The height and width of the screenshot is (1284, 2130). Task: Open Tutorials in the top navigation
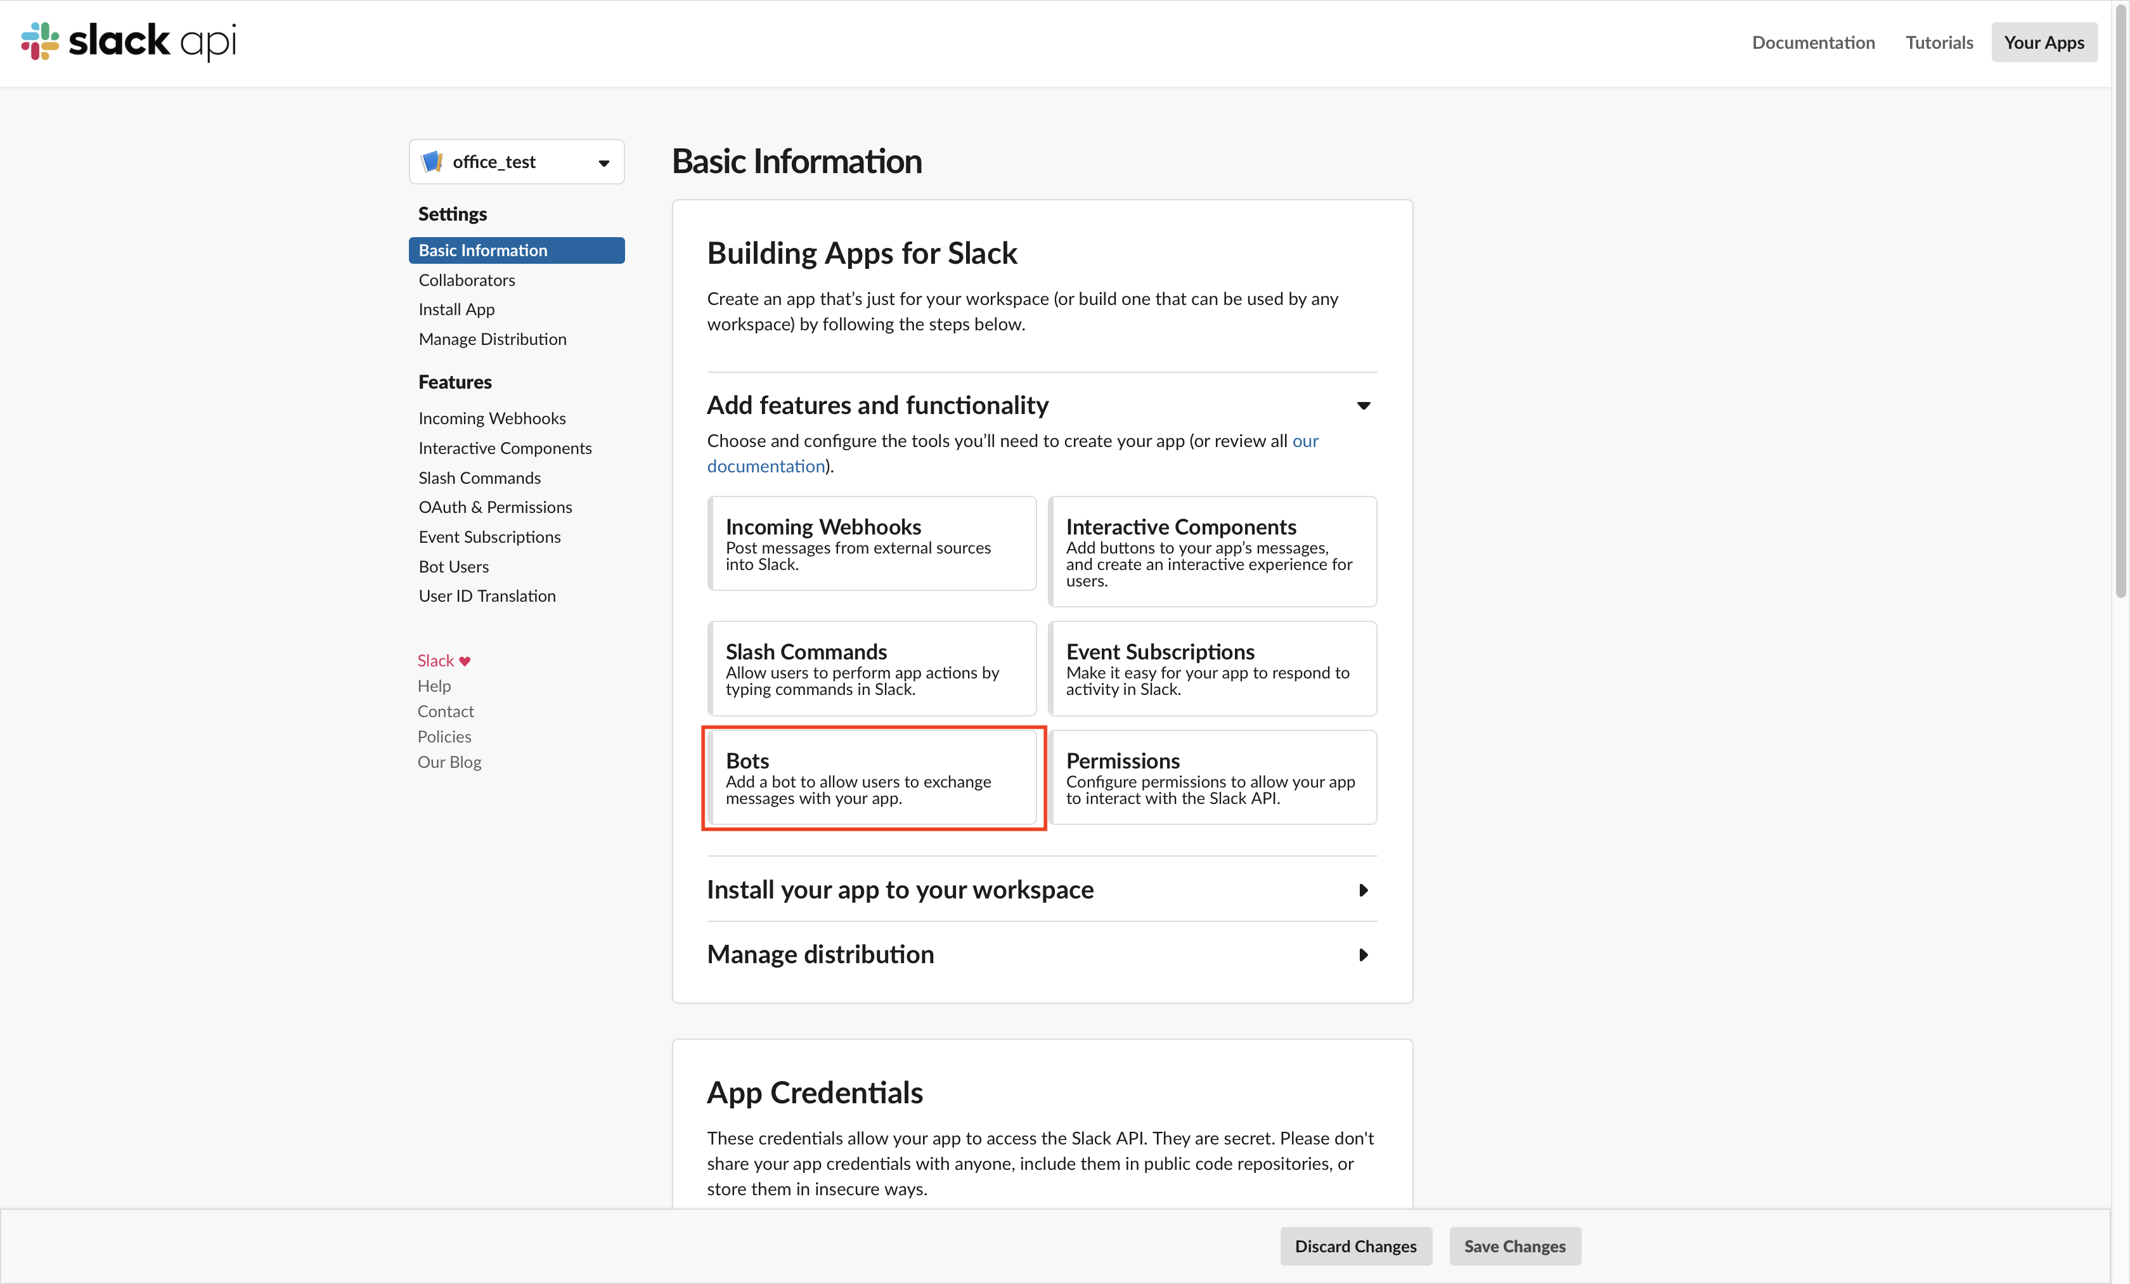pos(1939,42)
